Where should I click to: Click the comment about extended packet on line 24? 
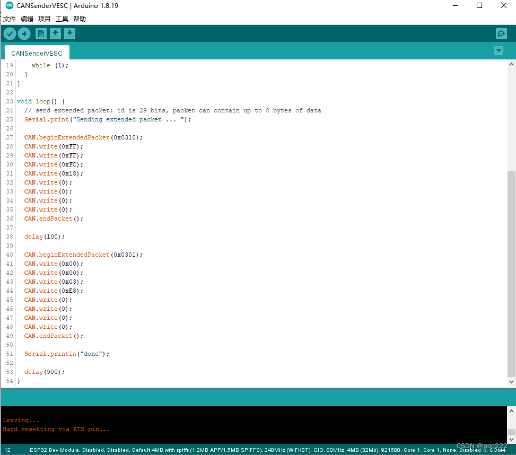pos(173,110)
